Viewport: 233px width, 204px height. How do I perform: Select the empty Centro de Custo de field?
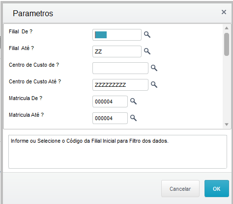[120, 68]
